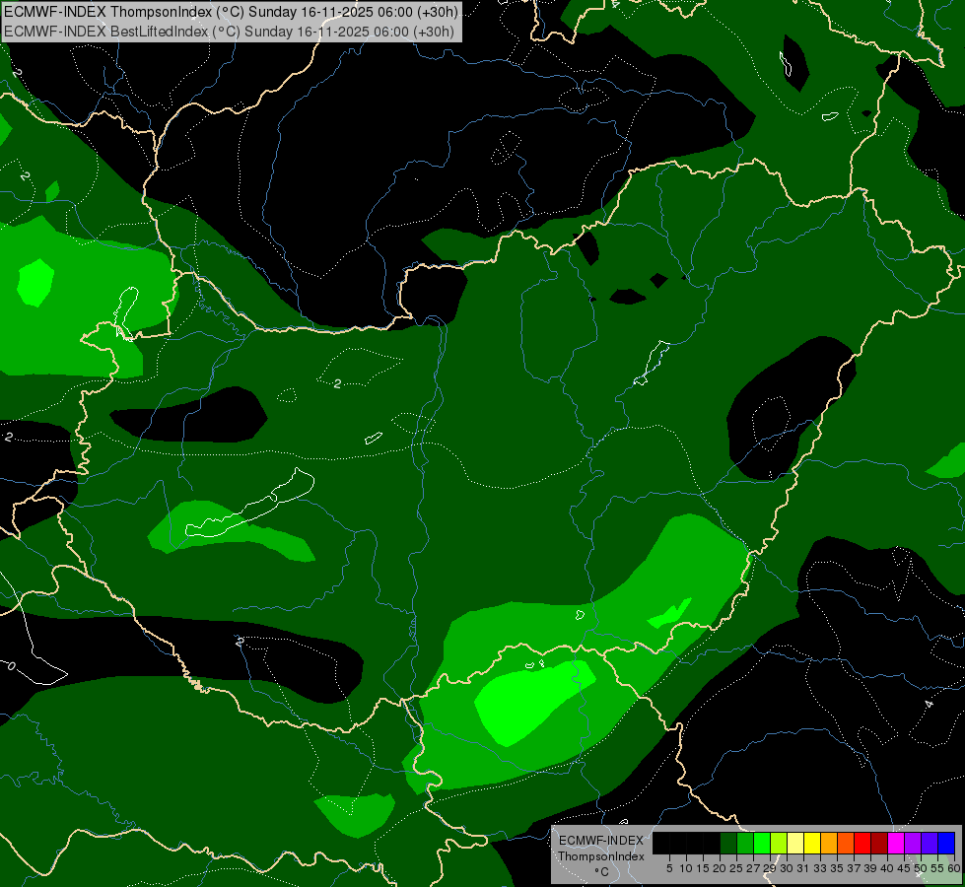Click legend tick value "60"
Image resolution: width=965 pixels, height=887 pixels.
[x=954, y=868]
